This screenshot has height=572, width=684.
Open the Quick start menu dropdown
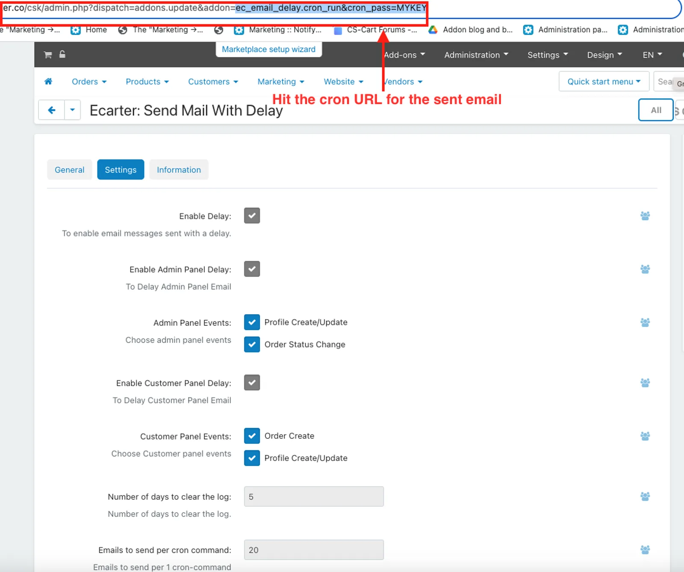pyautogui.click(x=604, y=82)
